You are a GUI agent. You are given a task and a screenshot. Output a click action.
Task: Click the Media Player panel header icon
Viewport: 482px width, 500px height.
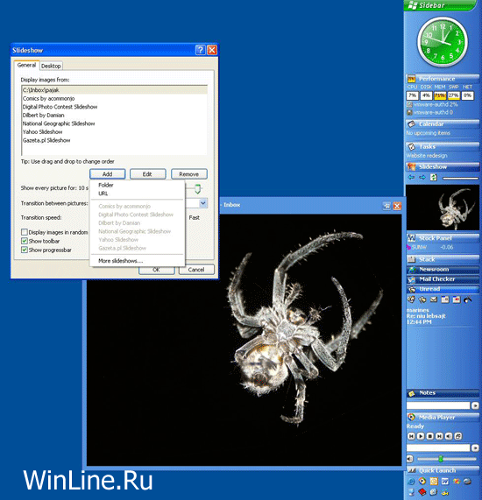tap(412, 417)
